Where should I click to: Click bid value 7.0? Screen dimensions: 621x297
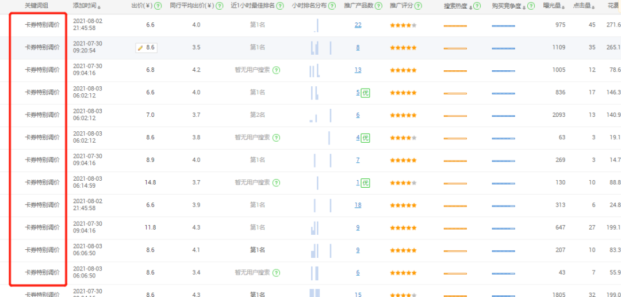click(x=151, y=115)
